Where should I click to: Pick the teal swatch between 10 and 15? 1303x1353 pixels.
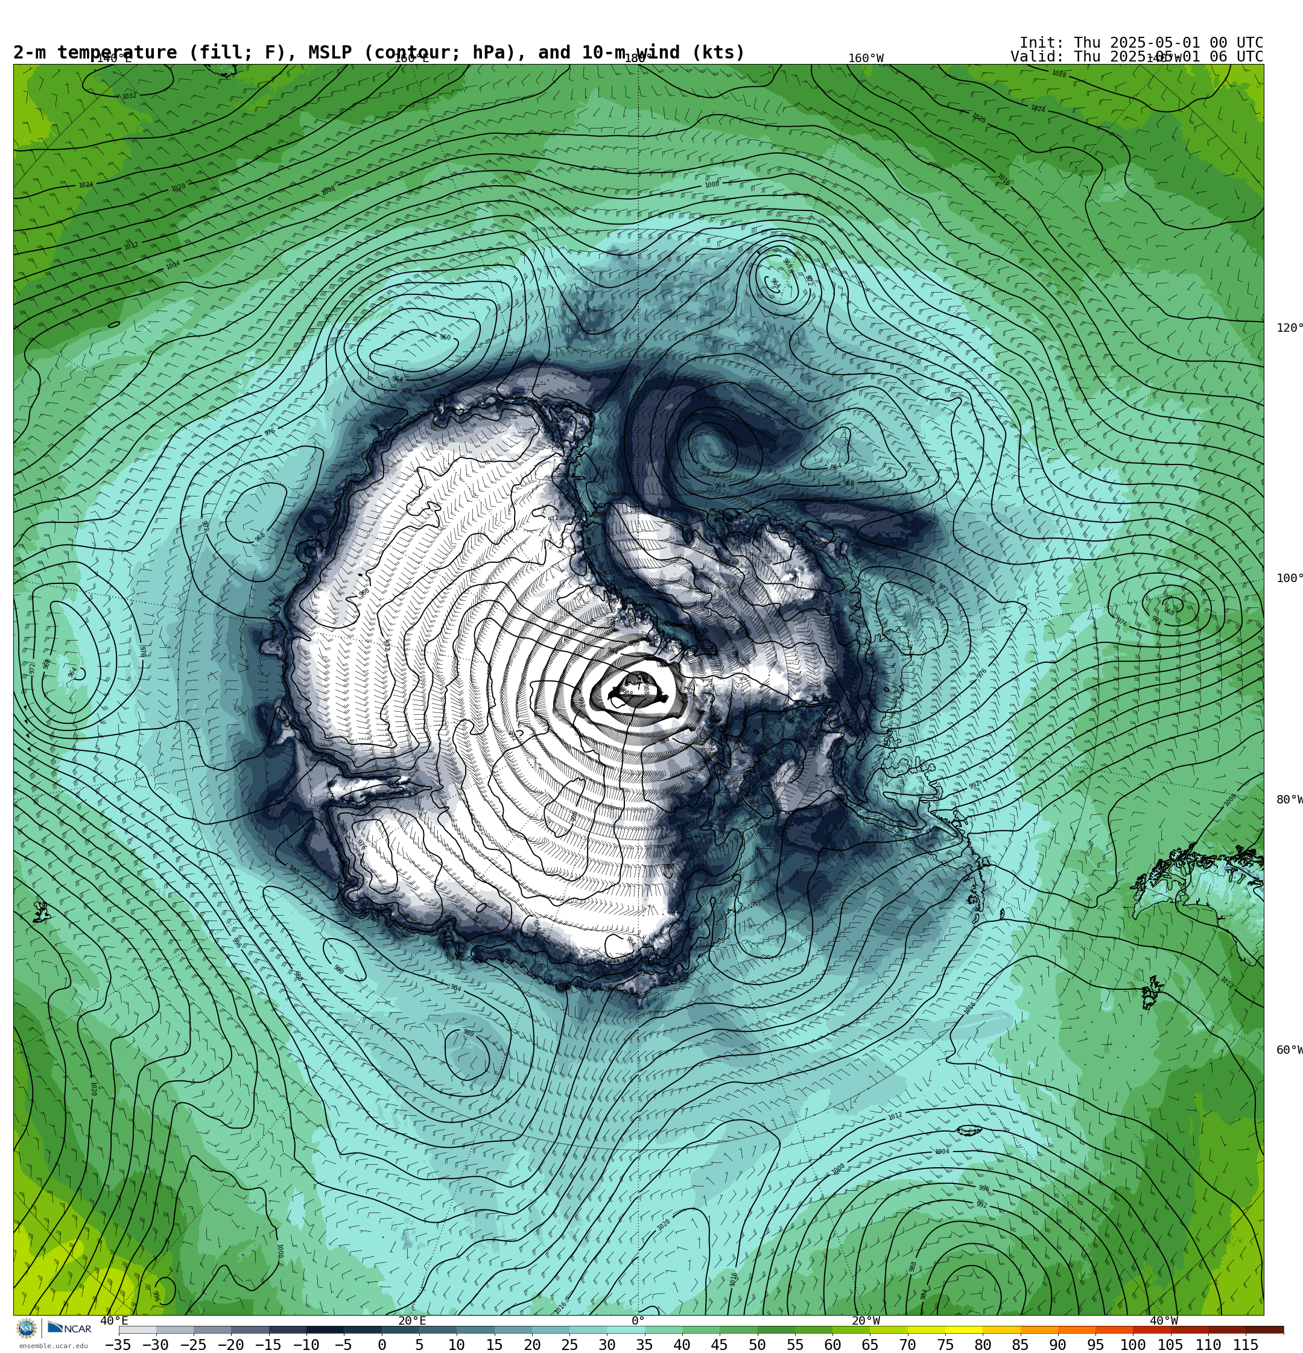475,1329
